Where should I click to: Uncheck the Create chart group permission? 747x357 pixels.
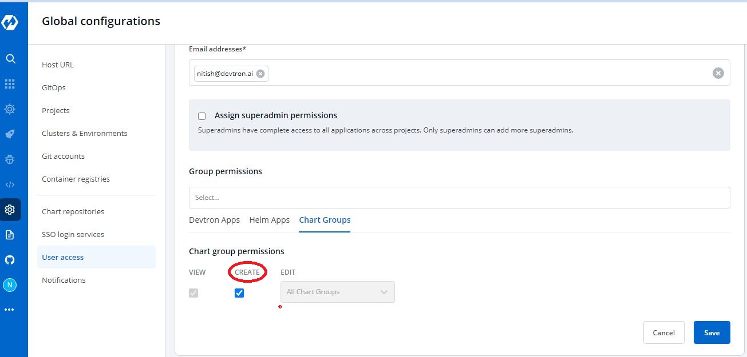tap(239, 293)
